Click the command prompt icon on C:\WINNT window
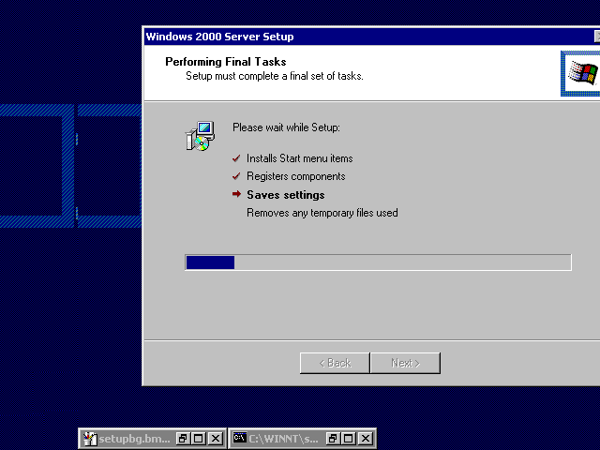This screenshot has height=450, width=600. (x=240, y=438)
